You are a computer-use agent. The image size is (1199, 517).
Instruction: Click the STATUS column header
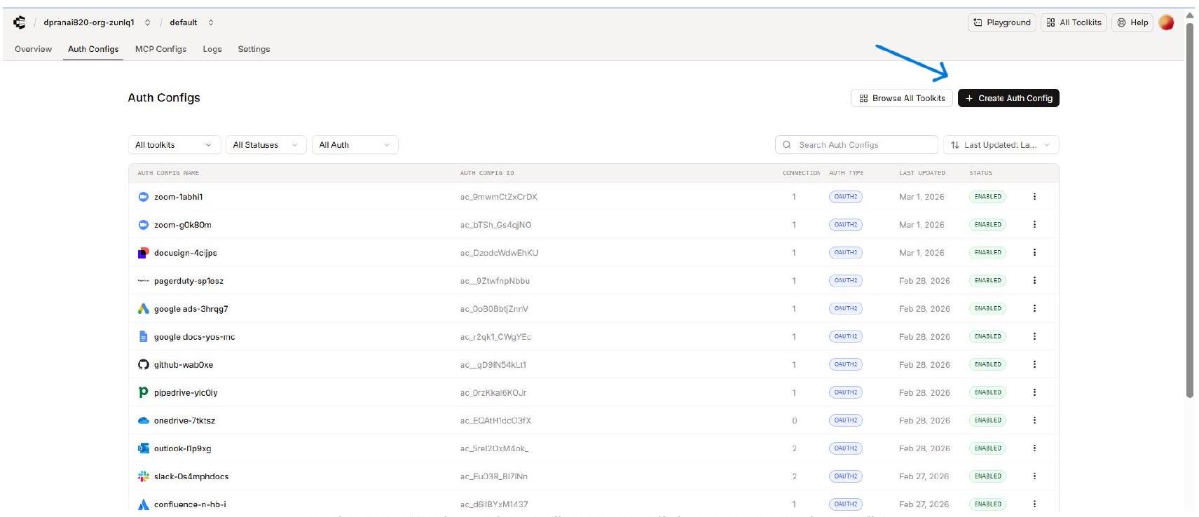tap(981, 173)
